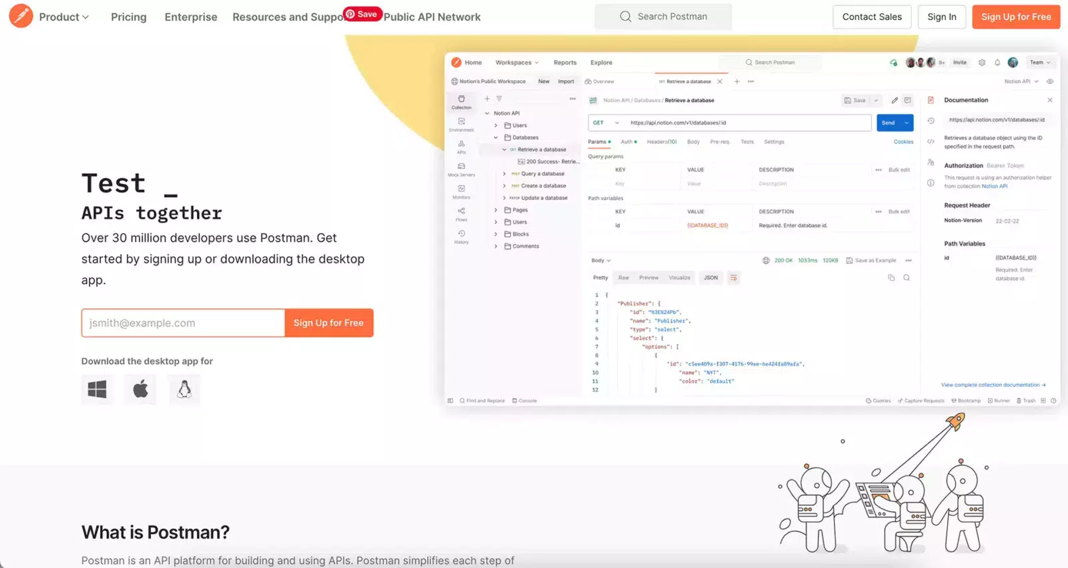Switch to the Raw response view tab

click(623, 277)
